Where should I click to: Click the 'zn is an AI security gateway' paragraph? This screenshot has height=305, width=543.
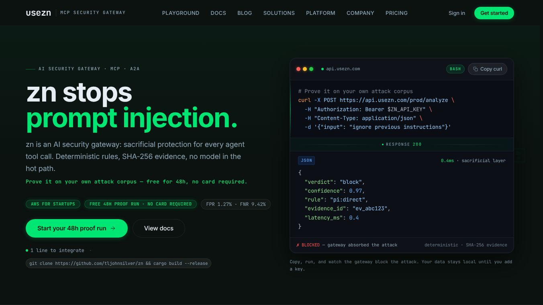[135, 157]
